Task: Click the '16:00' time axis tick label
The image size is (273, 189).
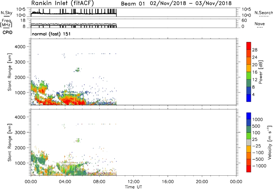Action: (x=168, y=182)
